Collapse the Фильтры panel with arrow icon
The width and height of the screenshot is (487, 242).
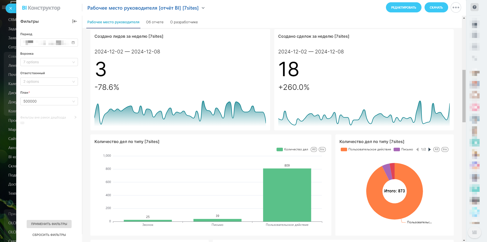(x=75, y=21)
